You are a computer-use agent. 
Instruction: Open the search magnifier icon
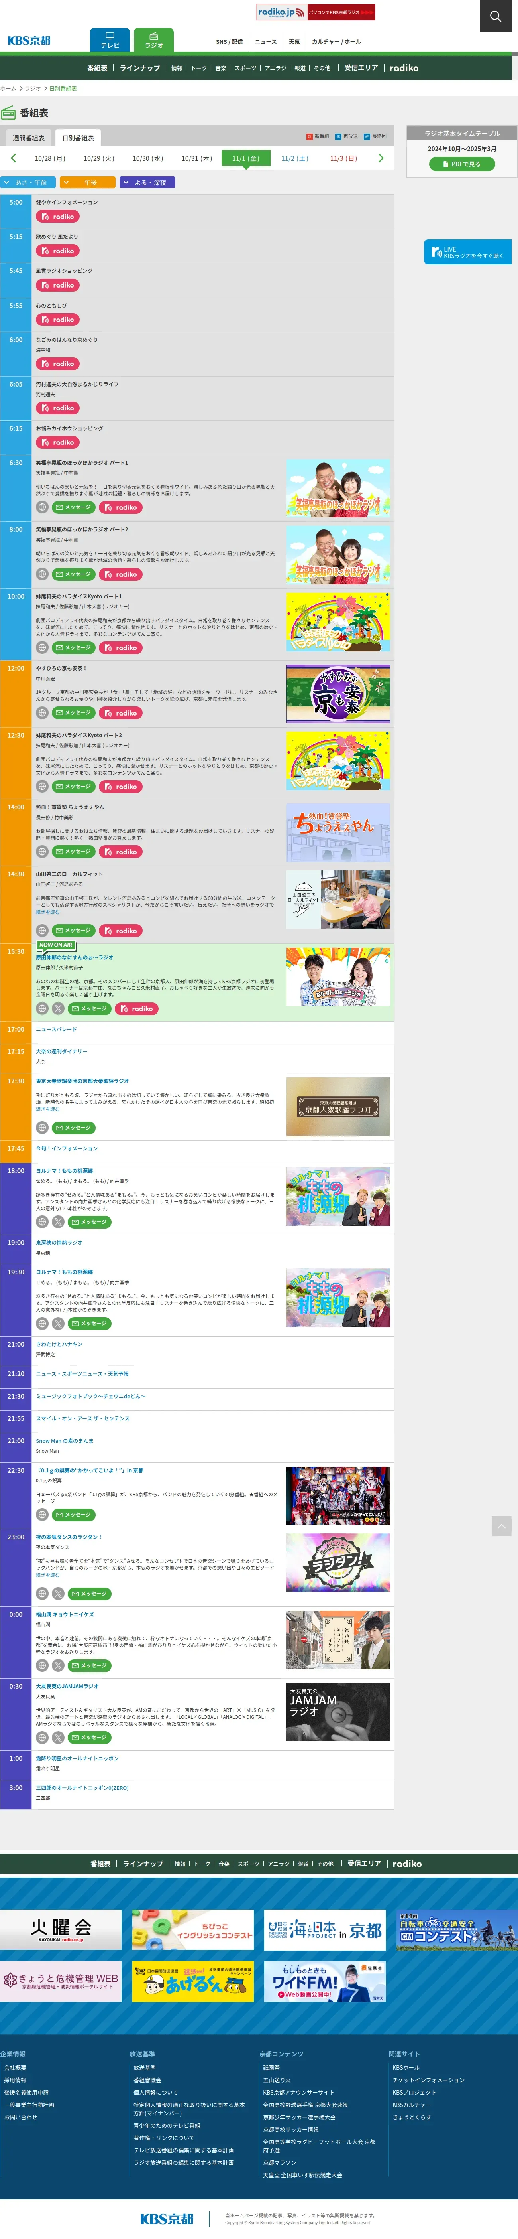coord(494,16)
